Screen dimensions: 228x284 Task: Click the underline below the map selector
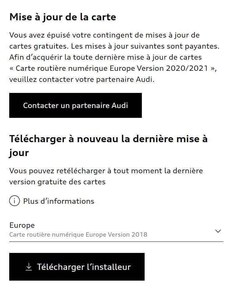click(x=116, y=242)
